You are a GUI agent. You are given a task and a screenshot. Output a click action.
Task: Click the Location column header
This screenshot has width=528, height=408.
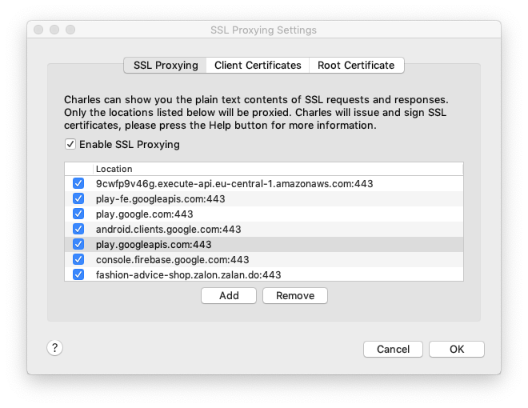click(278, 169)
